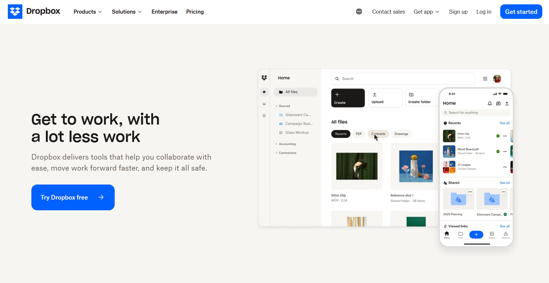Tap the notification bell in mobile preview
The image size is (549, 283).
(x=489, y=103)
